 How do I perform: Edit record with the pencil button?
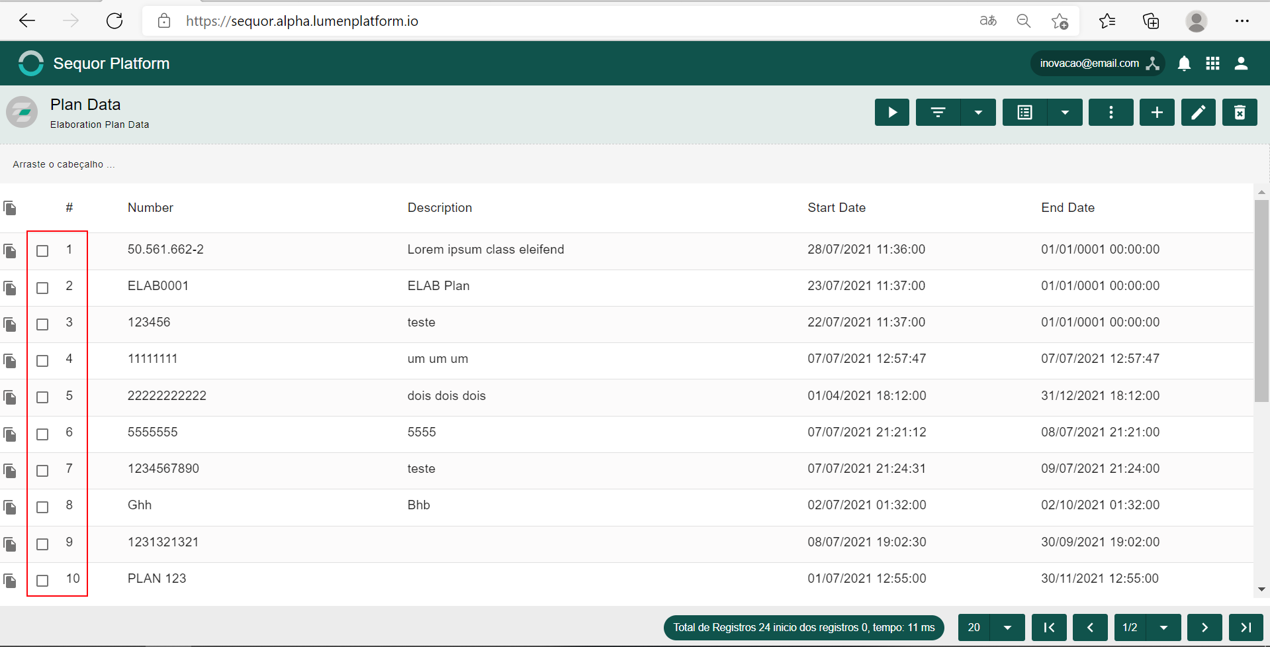click(1199, 113)
